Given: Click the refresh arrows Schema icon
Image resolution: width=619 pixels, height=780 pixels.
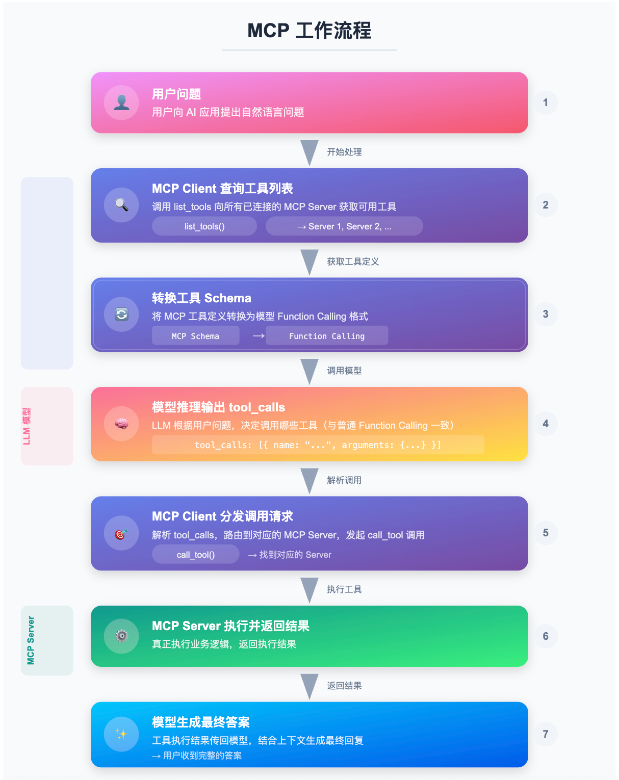Looking at the screenshot, I should tap(121, 315).
